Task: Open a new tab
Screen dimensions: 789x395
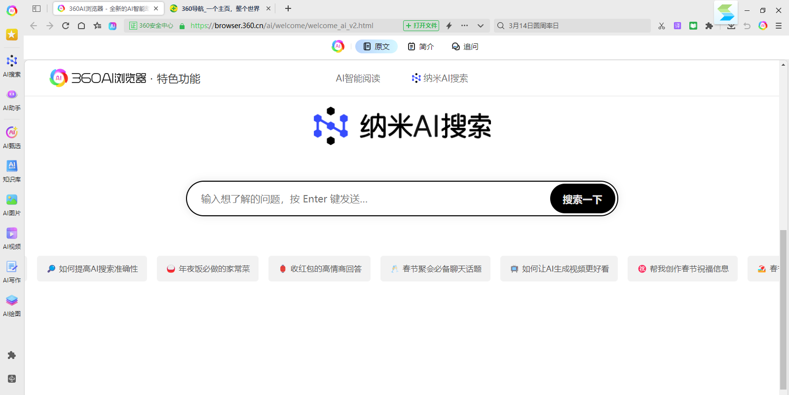Action: point(288,8)
